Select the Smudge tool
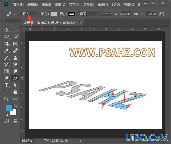Screen dimensions: 171x144 point(15,71)
